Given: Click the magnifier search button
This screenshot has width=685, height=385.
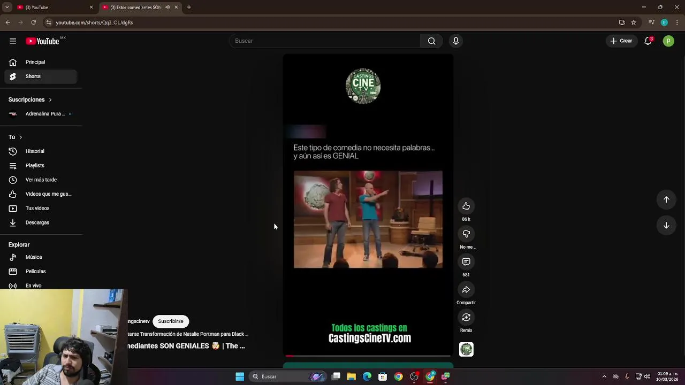Looking at the screenshot, I should coord(431,41).
